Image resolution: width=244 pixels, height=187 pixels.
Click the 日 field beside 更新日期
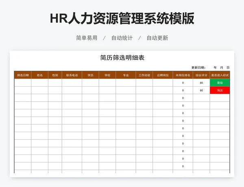pyautogui.click(x=228, y=67)
